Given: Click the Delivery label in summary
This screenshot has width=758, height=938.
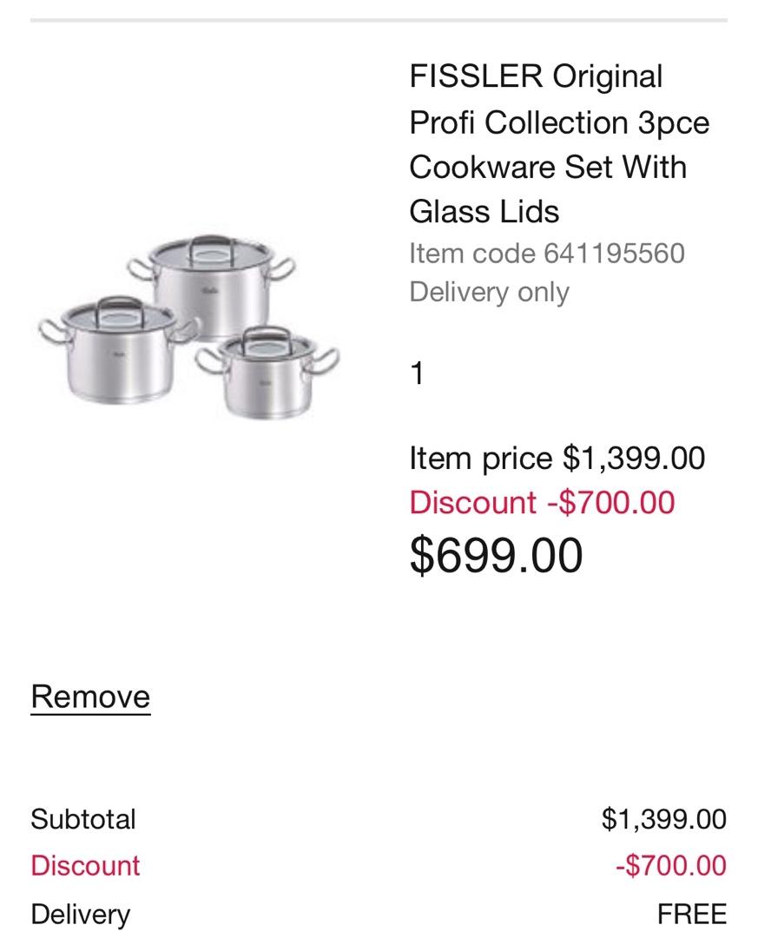Looking at the screenshot, I should point(80,914).
